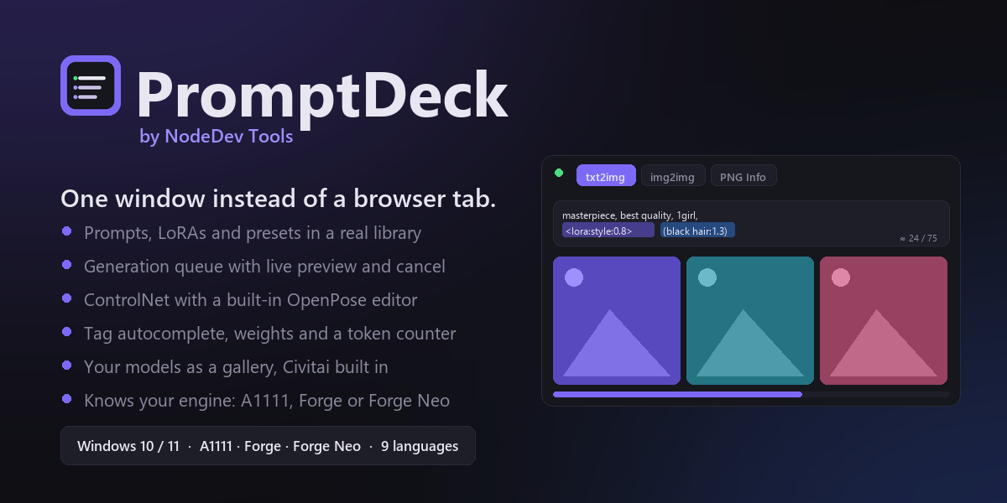Switch to the txt2img tab
Image resolution: width=1007 pixels, height=503 pixels.
[606, 176]
